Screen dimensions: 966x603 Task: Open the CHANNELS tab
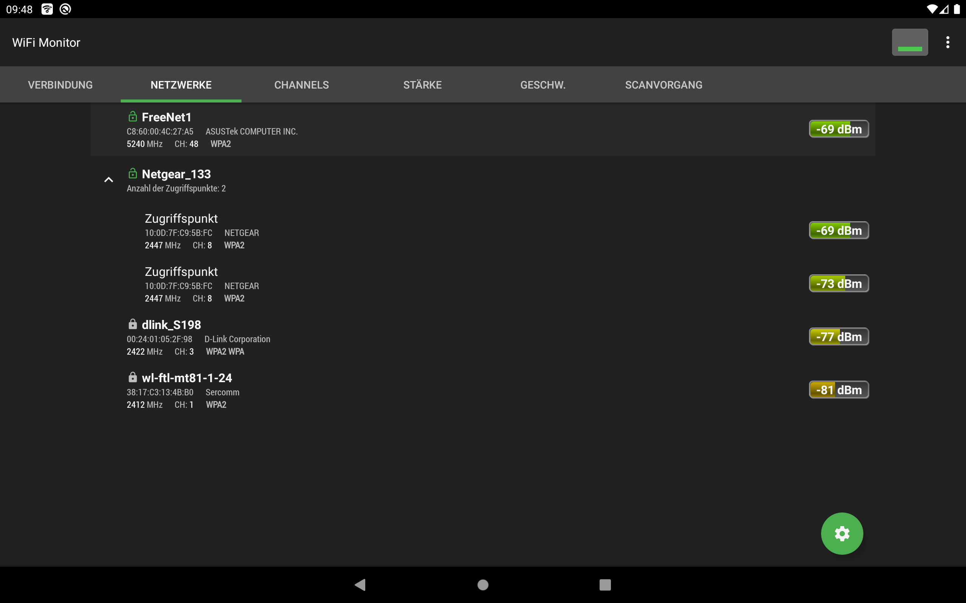pos(301,84)
